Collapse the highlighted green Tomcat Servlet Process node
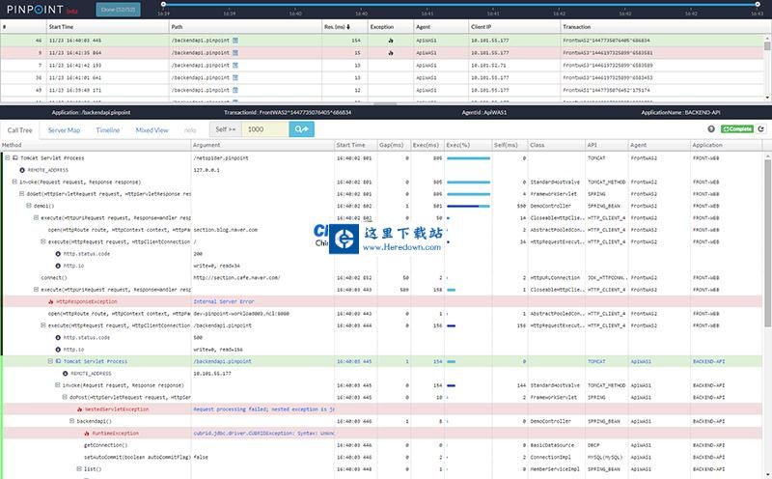Screen dimensions: 772x479 (x=50, y=361)
